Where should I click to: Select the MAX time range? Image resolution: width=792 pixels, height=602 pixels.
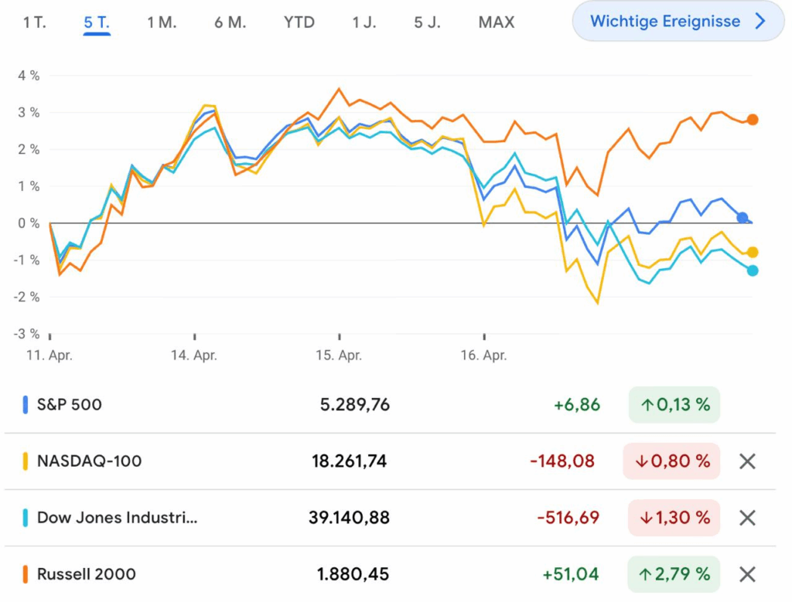click(x=497, y=22)
